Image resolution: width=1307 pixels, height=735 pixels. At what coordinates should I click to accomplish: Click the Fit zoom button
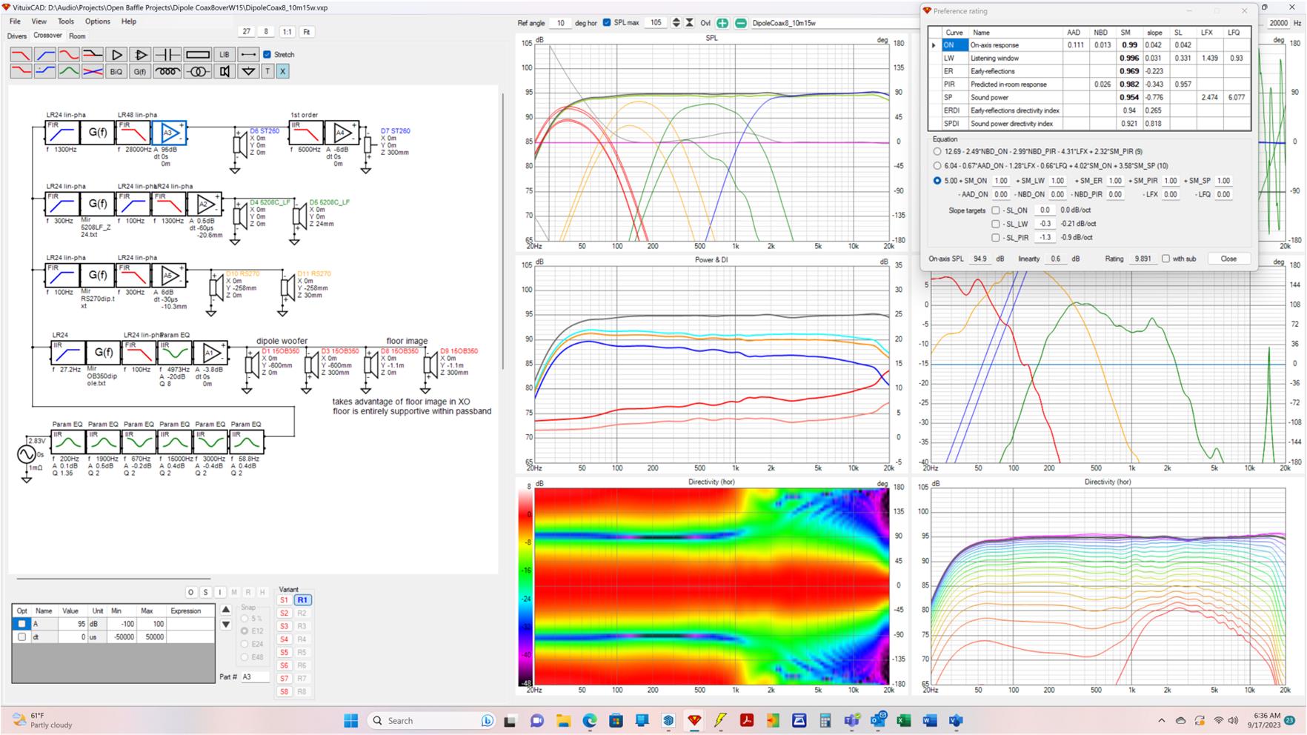(306, 32)
